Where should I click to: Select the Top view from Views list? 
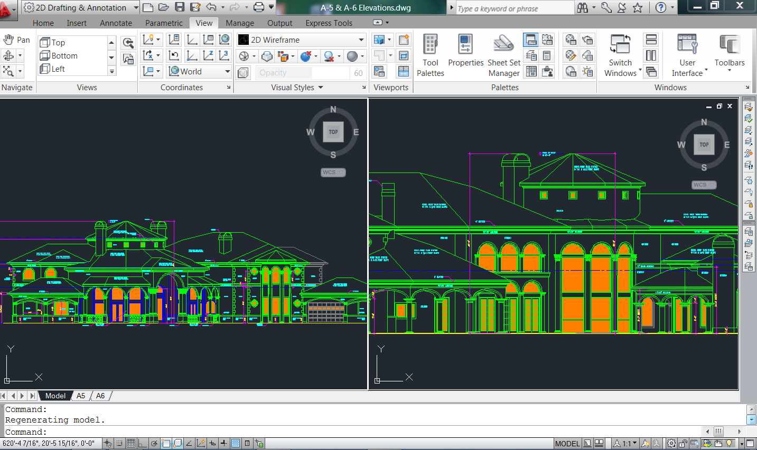coord(58,43)
